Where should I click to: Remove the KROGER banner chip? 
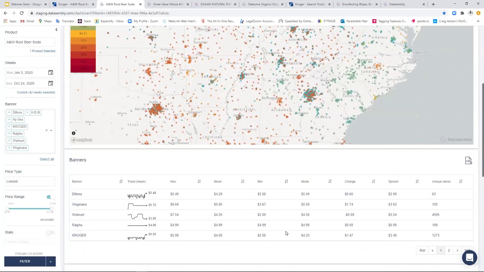(x=9, y=127)
